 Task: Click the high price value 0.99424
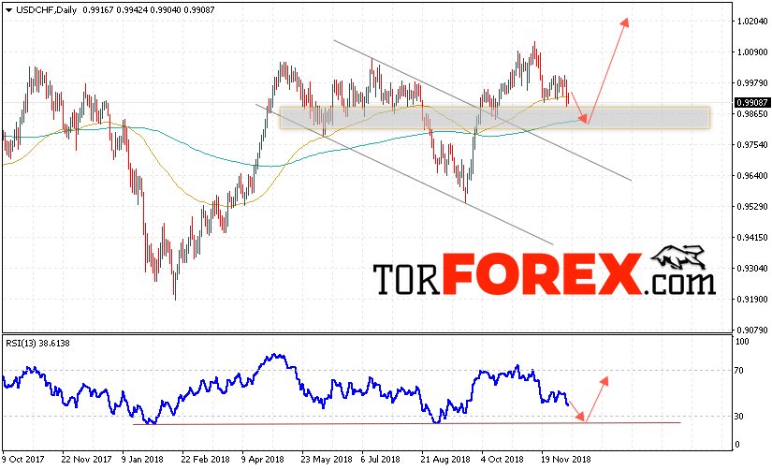[x=132, y=10]
